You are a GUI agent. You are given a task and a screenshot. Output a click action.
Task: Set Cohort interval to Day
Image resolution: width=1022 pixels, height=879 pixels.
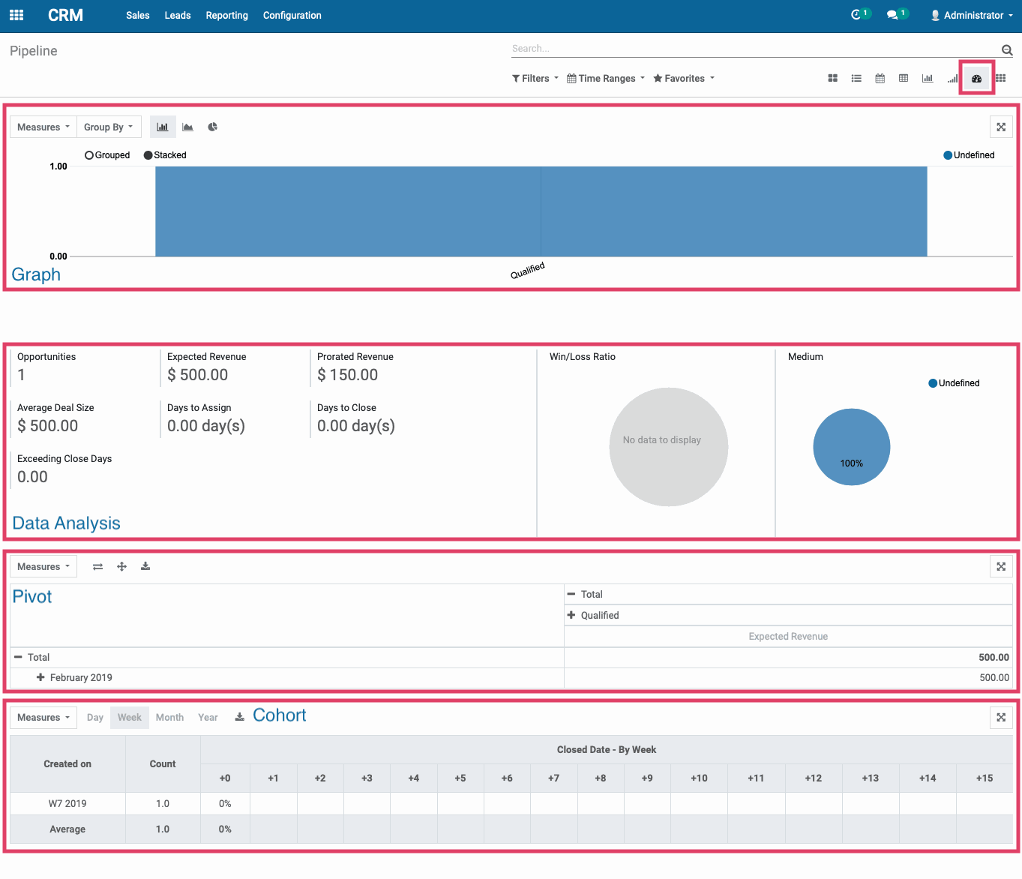(94, 717)
